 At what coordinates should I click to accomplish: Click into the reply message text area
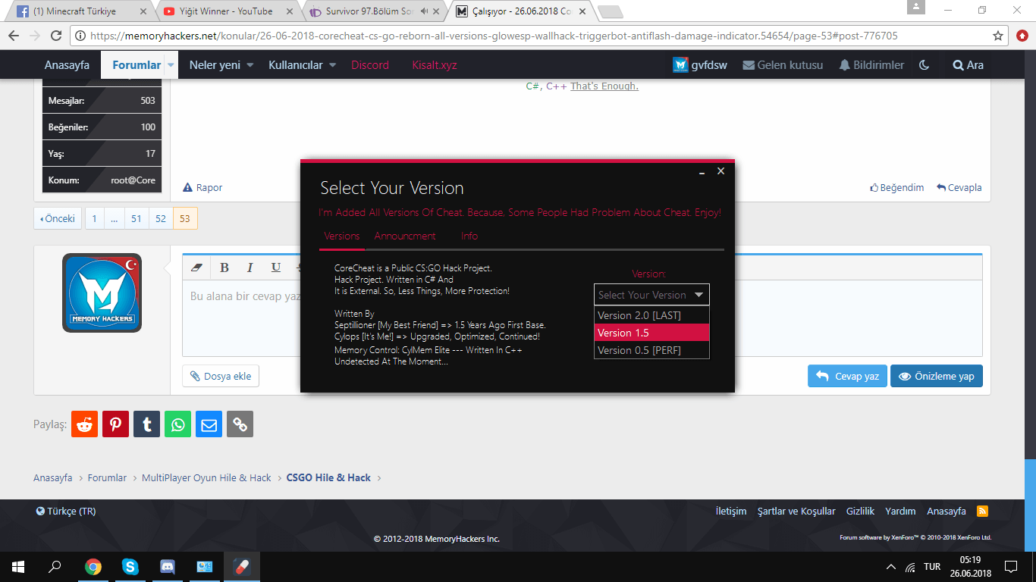pyautogui.click(x=582, y=318)
